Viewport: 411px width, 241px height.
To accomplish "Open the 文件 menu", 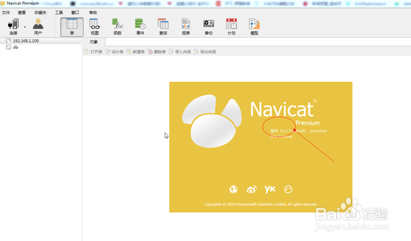I will 6,13.
